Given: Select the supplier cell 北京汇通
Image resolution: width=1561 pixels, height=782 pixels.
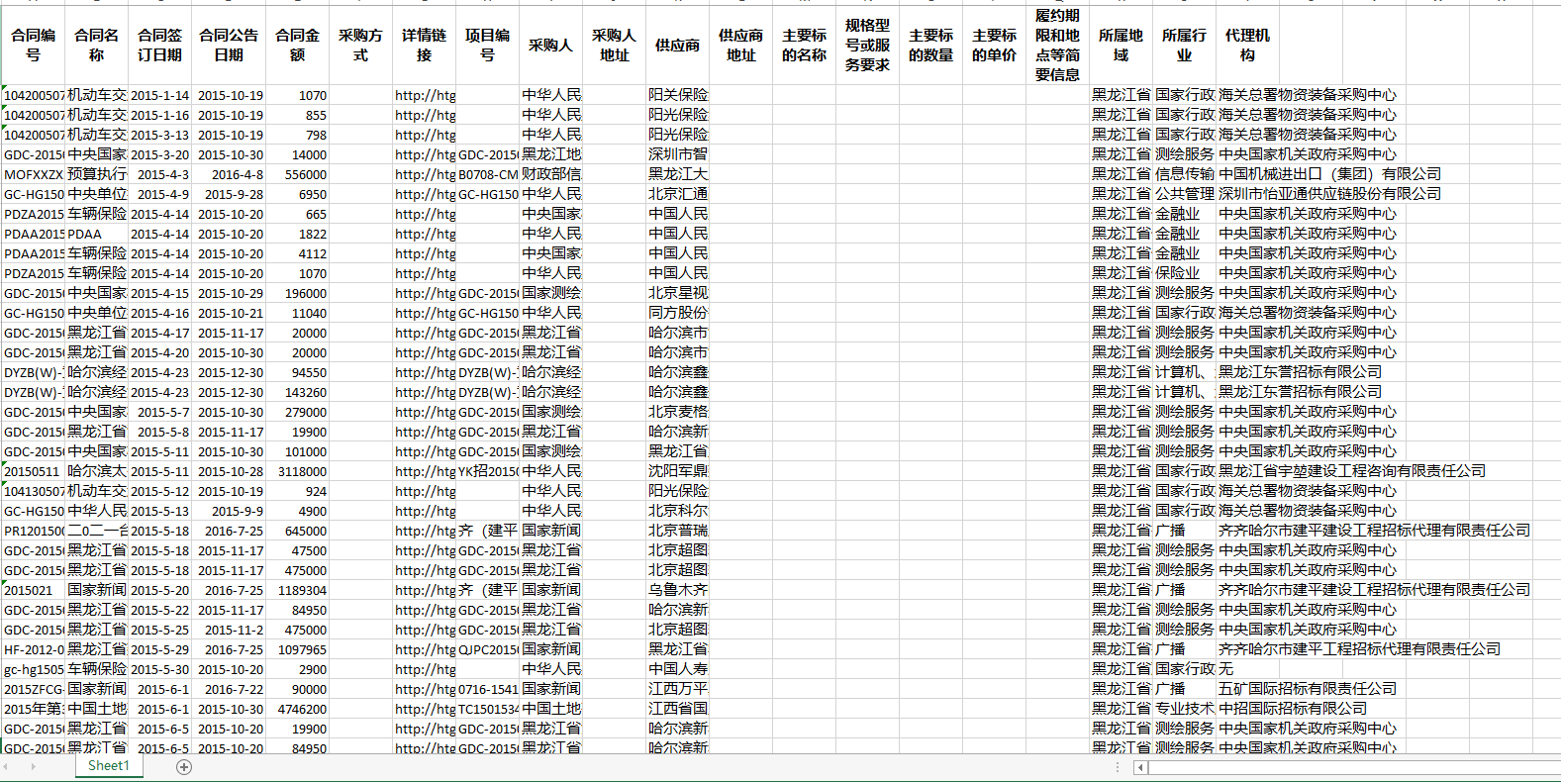Looking at the screenshot, I should pyautogui.click(x=677, y=194).
